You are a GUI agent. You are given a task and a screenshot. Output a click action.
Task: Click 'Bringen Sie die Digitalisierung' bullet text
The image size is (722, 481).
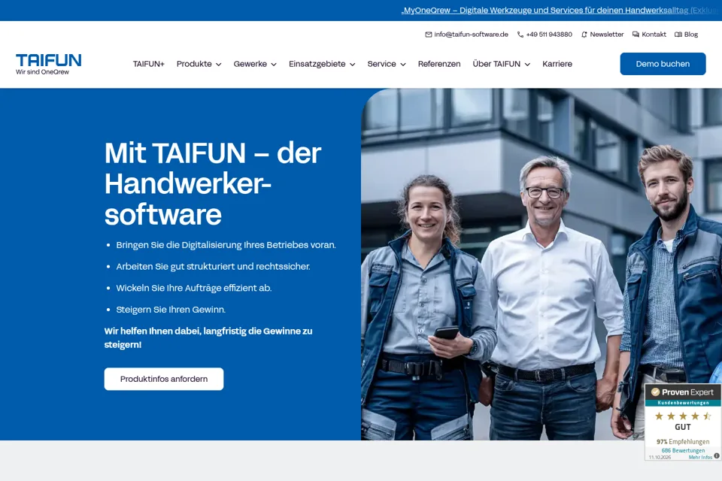coord(226,245)
